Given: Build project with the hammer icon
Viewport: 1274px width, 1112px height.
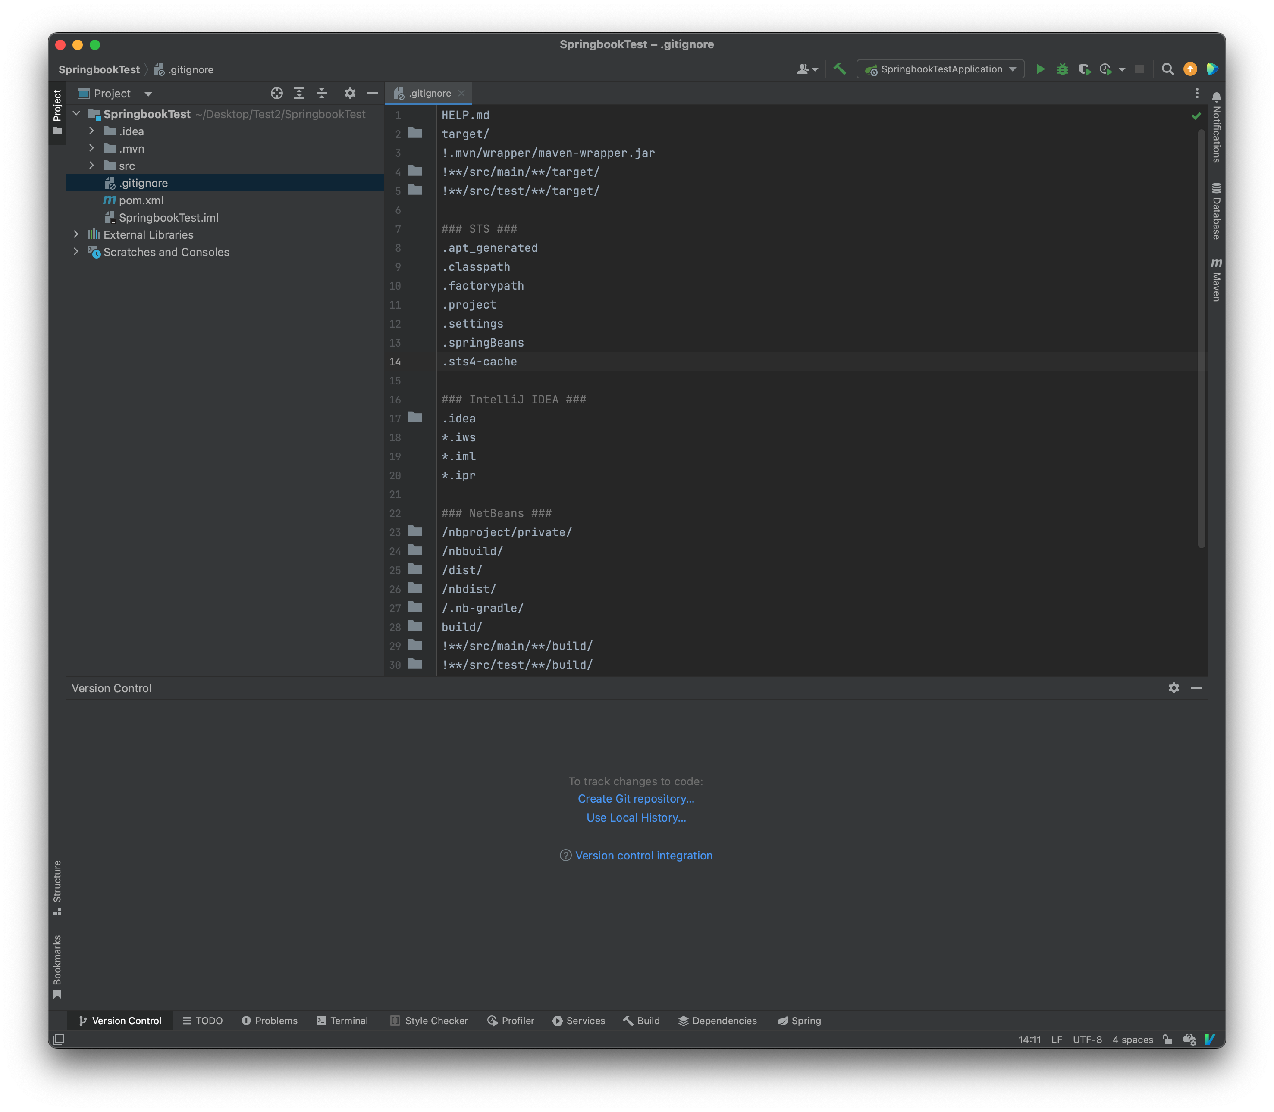Looking at the screenshot, I should [x=839, y=69].
